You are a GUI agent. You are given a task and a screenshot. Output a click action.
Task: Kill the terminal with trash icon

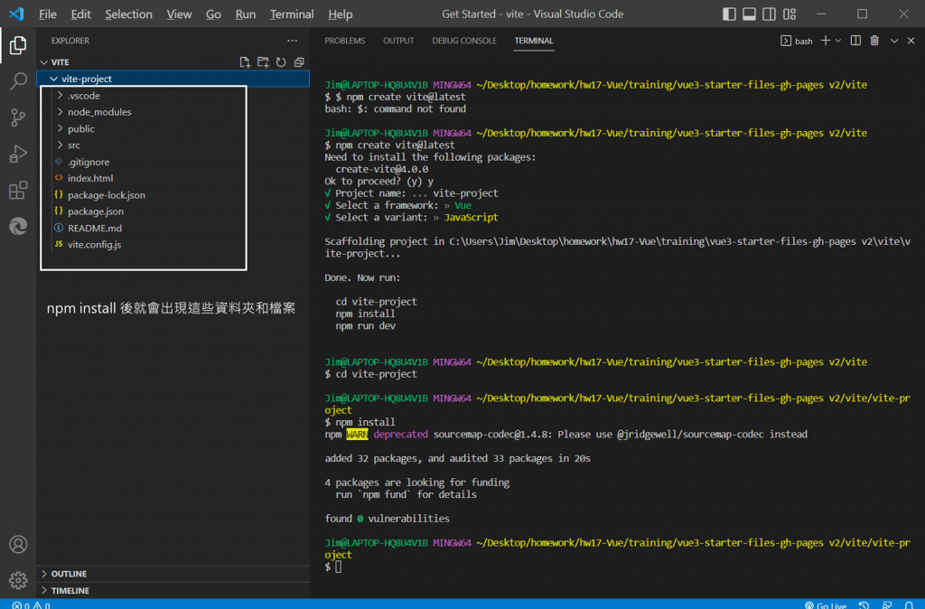pos(874,40)
